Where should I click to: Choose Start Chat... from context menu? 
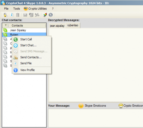32,45
